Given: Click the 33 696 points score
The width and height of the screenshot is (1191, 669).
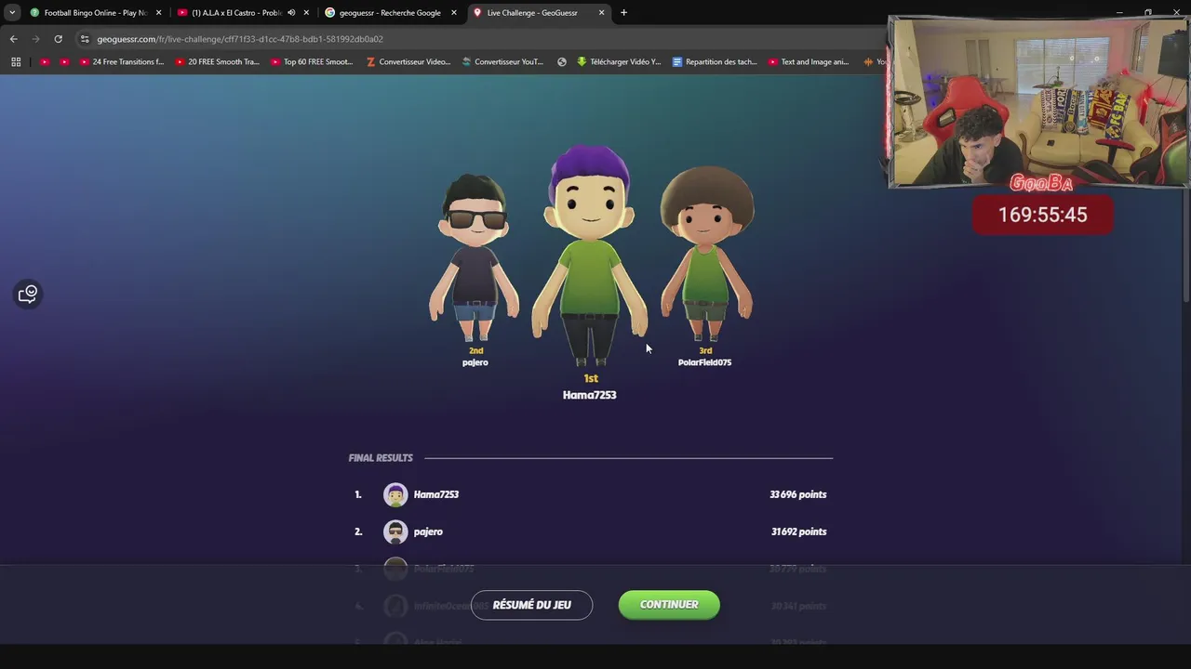Looking at the screenshot, I should click(798, 494).
